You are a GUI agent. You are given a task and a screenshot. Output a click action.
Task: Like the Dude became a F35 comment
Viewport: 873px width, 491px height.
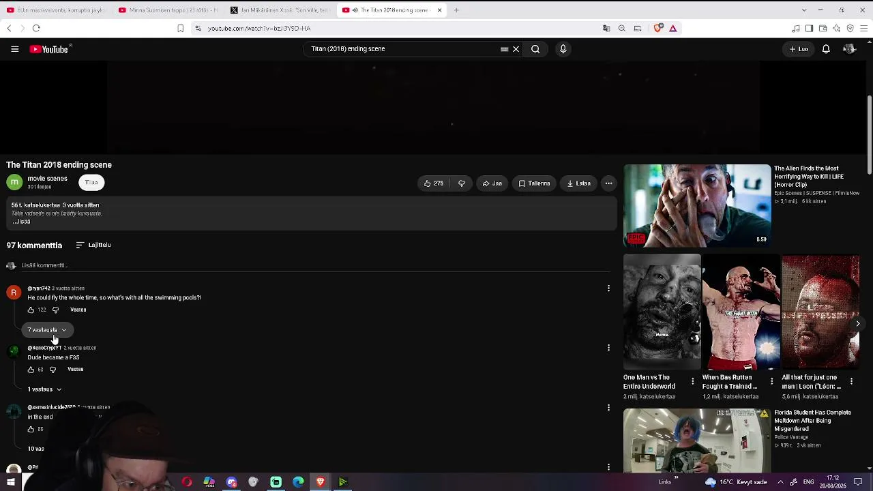pyautogui.click(x=31, y=370)
